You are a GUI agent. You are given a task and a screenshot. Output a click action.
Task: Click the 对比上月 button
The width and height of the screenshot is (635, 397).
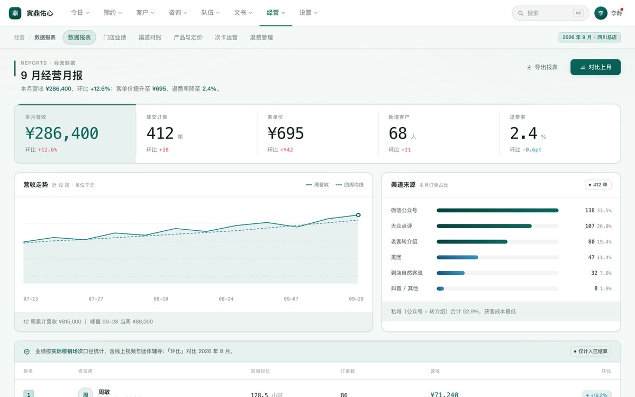tap(595, 67)
